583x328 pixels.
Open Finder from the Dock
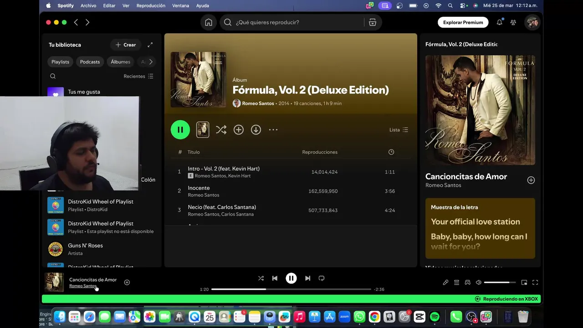60,317
